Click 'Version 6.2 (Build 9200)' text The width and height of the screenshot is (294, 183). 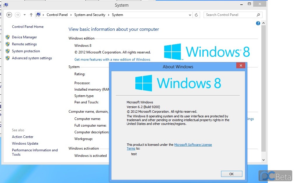143,107
